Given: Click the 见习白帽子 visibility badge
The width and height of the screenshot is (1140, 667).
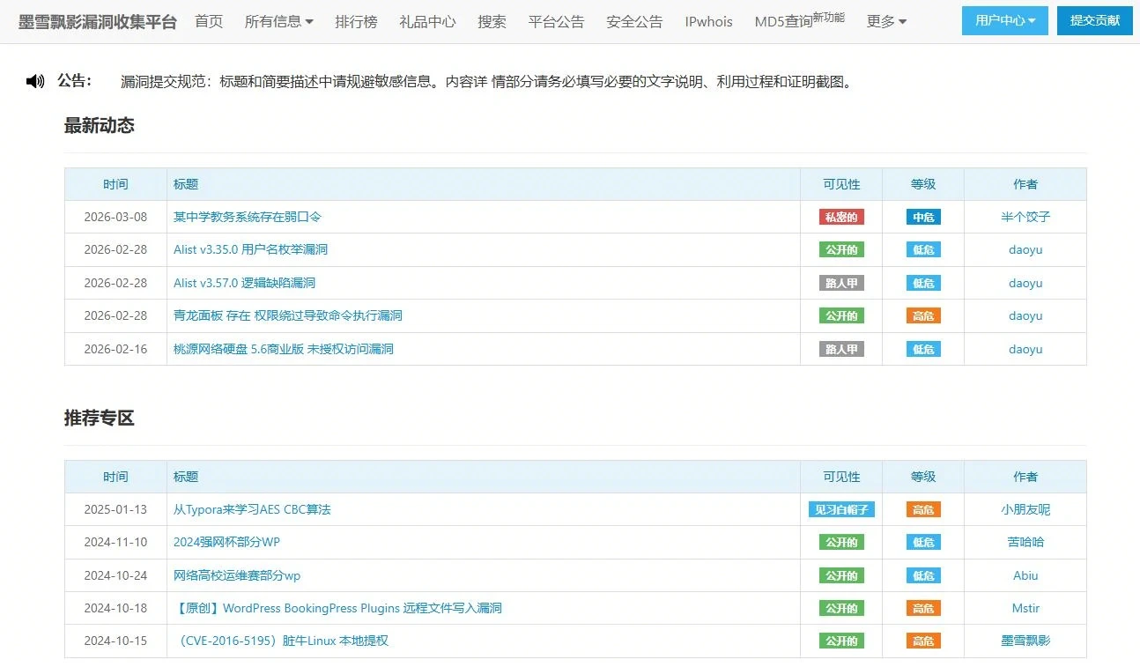Looking at the screenshot, I should pos(840,509).
